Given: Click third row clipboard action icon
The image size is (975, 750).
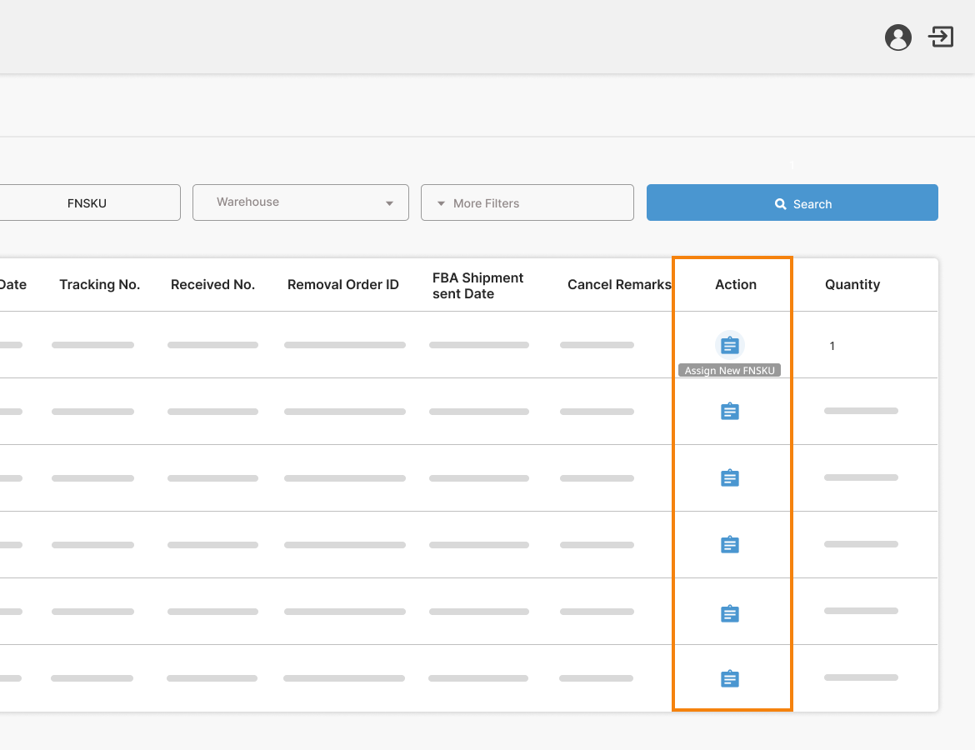Looking at the screenshot, I should pos(729,478).
